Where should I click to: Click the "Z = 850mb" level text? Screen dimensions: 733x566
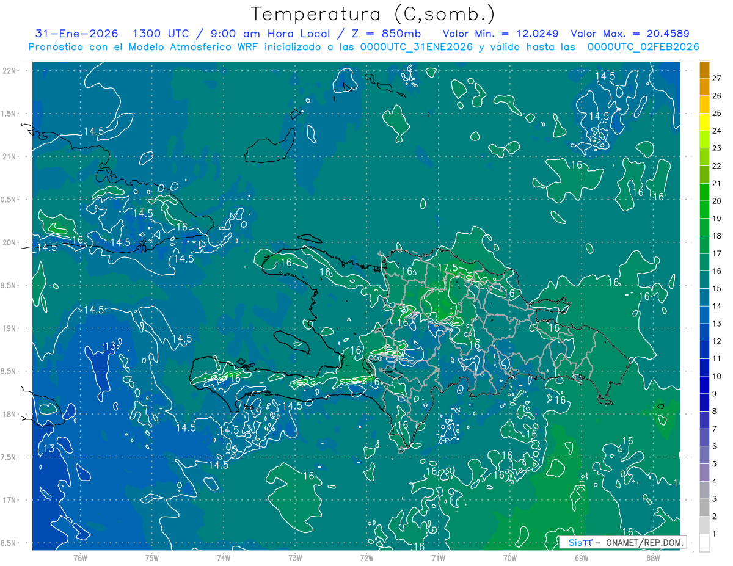386,34
